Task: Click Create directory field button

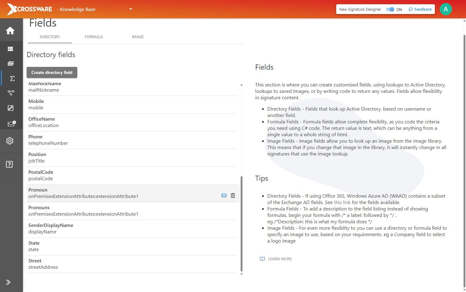Action: [x=52, y=72]
